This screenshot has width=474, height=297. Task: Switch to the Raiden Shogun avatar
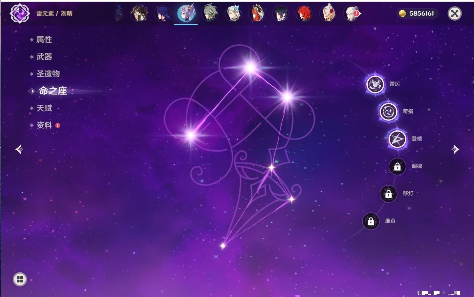coord(162,13)
